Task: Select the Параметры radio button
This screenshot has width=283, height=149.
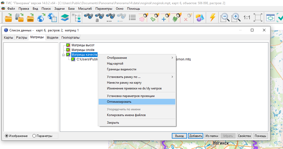Action: 34,136
